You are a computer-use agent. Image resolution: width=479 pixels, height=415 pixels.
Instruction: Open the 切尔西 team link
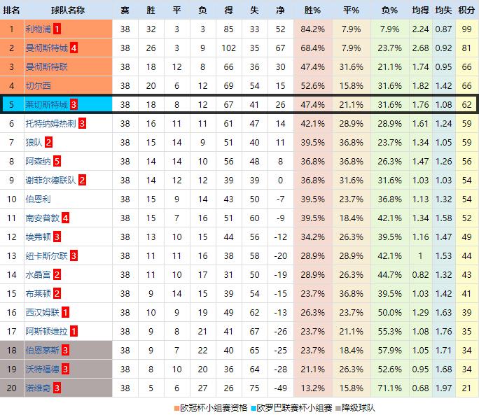[x=37, y=86]
